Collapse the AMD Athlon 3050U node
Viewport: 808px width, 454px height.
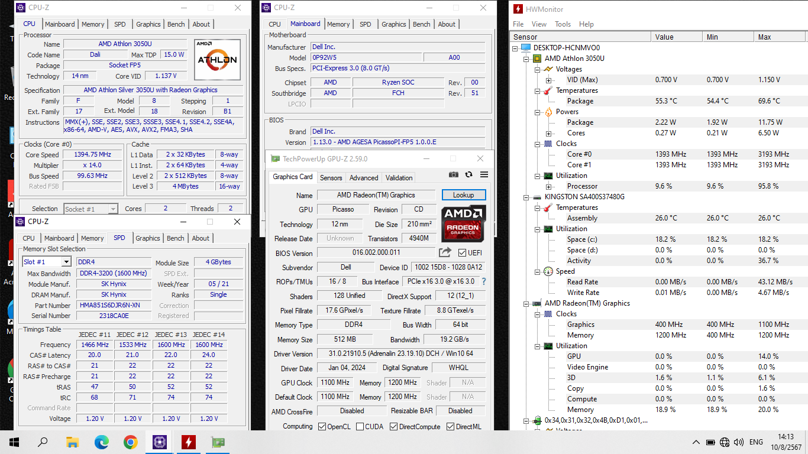click(526, 59)
